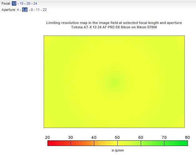This screenshot has width=196, height=155.
Task: Click the green center of the resolution map
Action: [x=114, y=82]
